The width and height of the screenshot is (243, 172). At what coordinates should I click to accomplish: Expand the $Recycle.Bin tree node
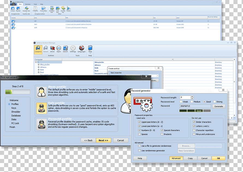click(38, 65)
